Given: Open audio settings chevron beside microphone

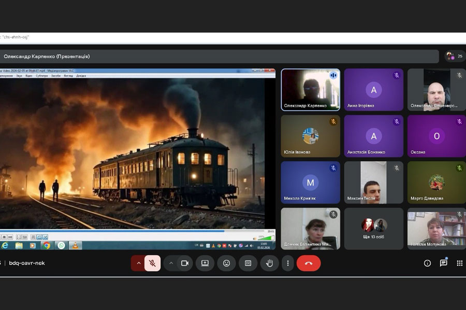Looking at the screenshot, I should point(138,263).
